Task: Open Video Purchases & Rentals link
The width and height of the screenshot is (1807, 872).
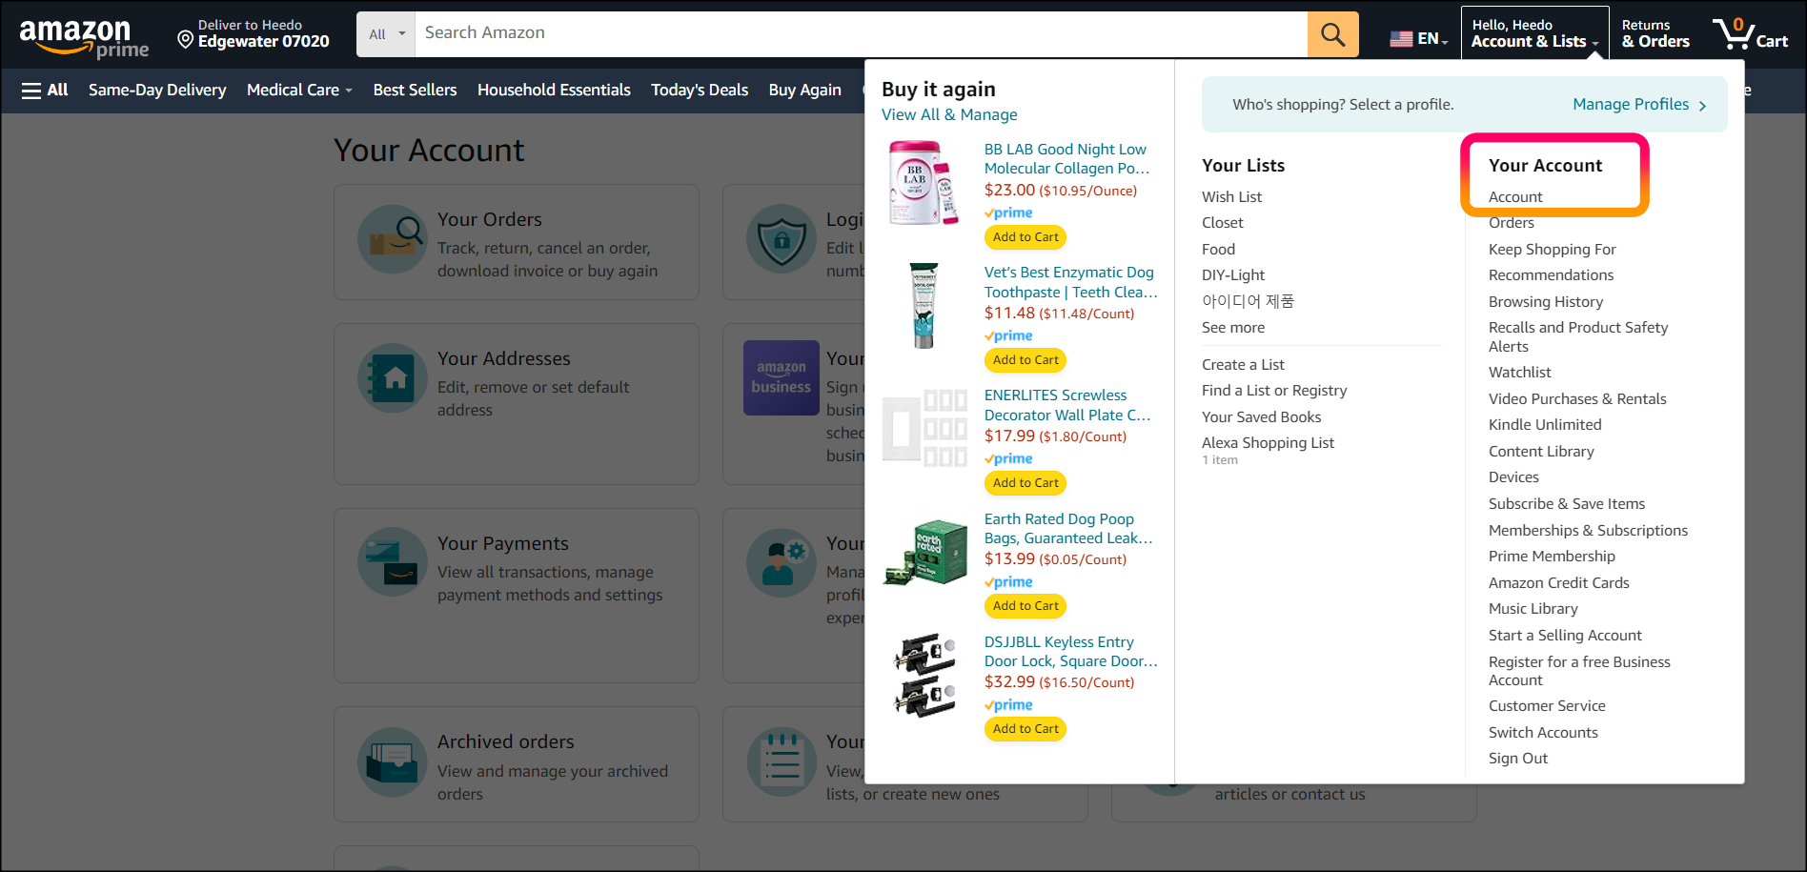Action: 1577,398
